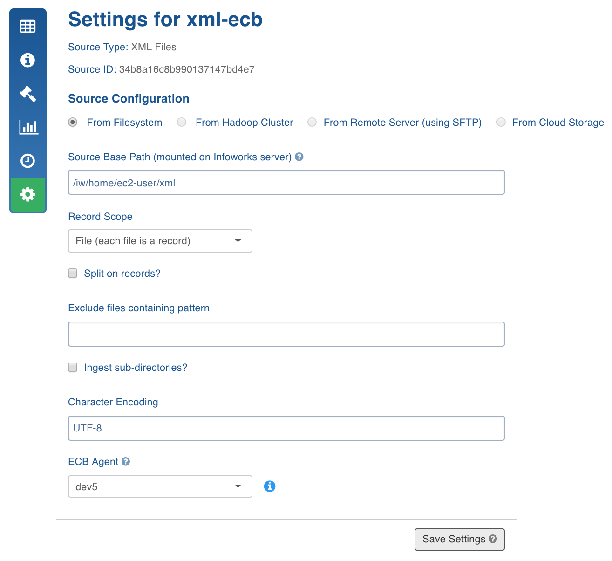Select From Hadoop Cluster option
The image size is (612, 561).
[x=182, y=122]
